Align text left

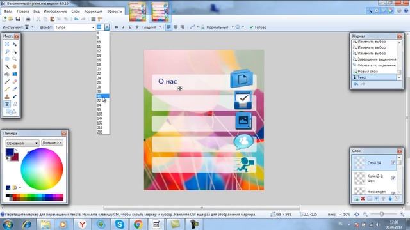(168, 27)
